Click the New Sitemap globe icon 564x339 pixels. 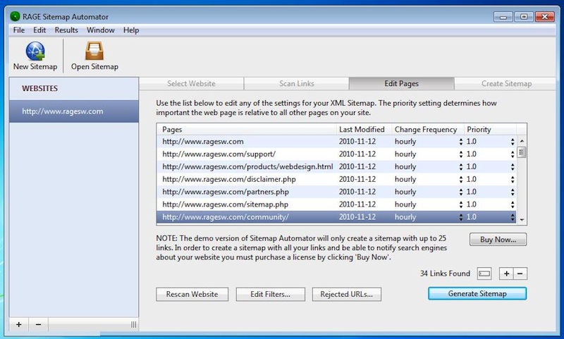click(x=35, y=51)
